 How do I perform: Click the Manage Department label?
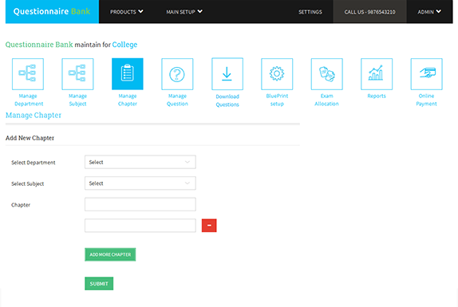29,100
